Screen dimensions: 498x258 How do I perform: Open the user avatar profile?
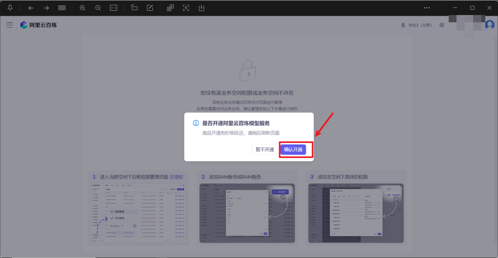tap(490, 25)
